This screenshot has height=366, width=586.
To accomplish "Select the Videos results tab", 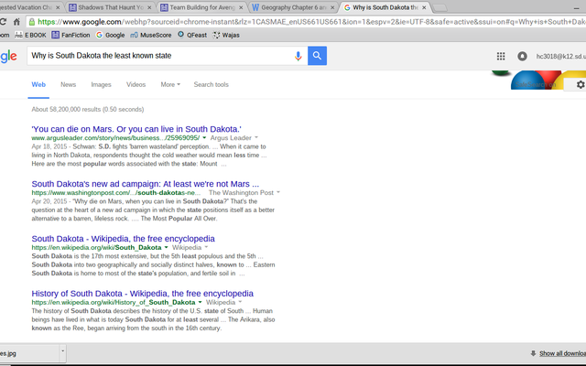I will point(136,85).
